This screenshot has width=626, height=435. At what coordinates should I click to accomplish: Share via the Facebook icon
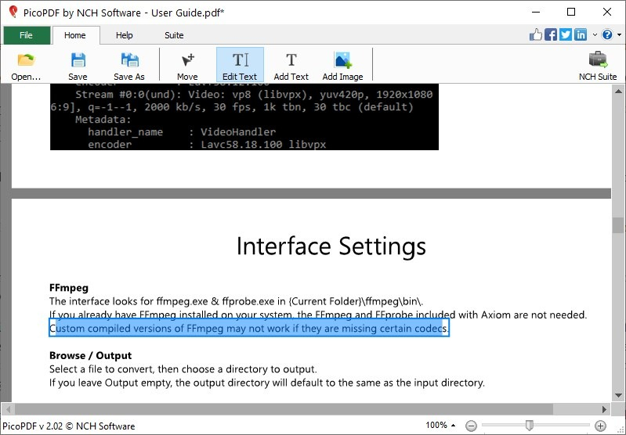551,34
